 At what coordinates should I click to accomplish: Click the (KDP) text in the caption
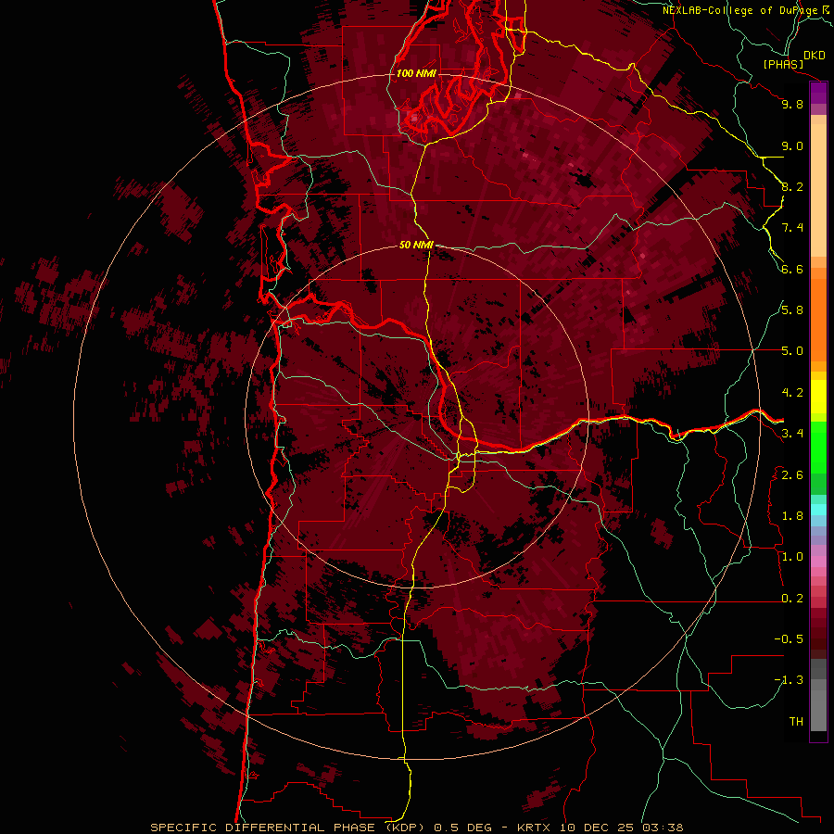tap(405, 828)
